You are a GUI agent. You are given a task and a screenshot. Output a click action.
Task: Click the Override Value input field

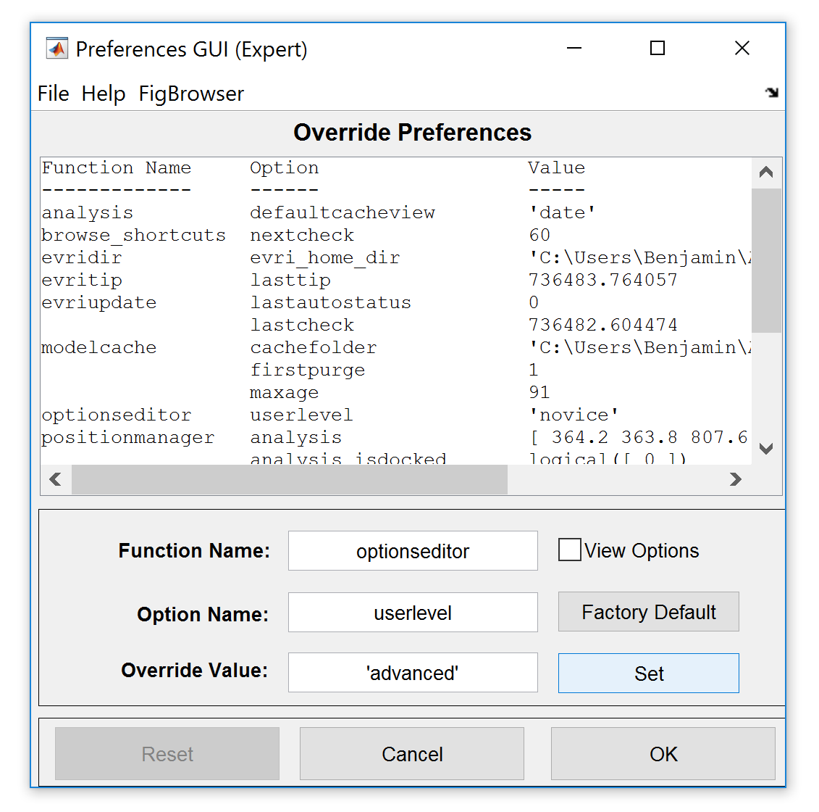pyautogui.click(x=413, y=673)
